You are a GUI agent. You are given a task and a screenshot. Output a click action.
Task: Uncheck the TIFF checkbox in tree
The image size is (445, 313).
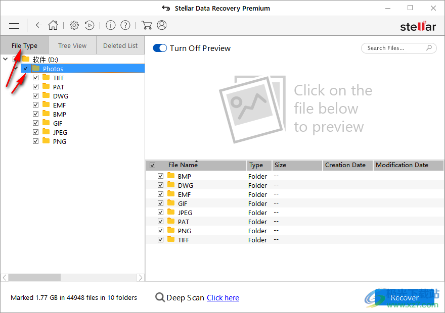35,77
